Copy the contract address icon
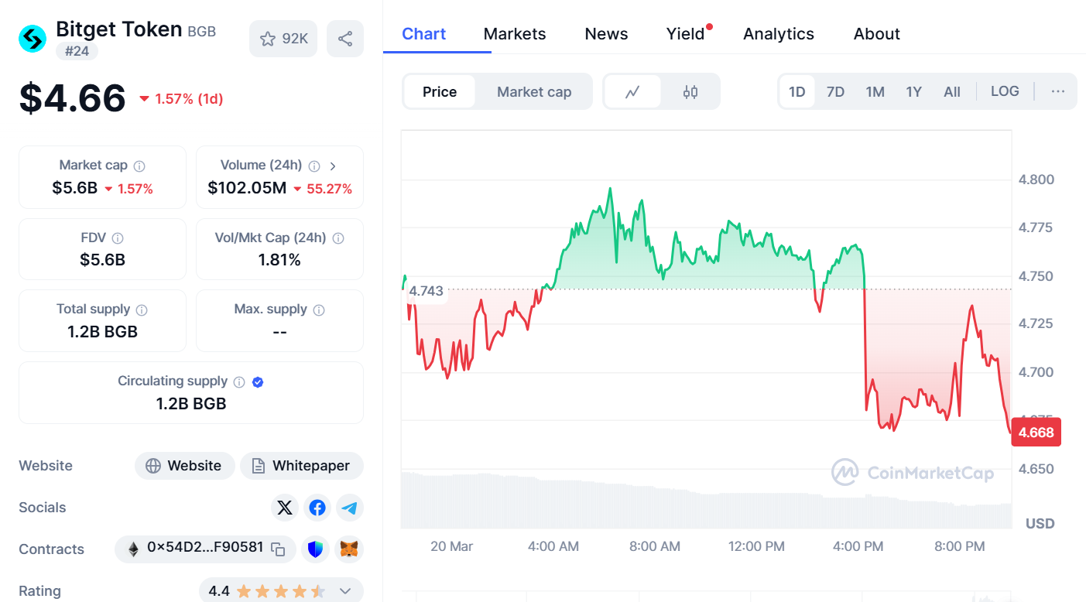This screenshot has width=1086, height=602. (x=277, y=549)
